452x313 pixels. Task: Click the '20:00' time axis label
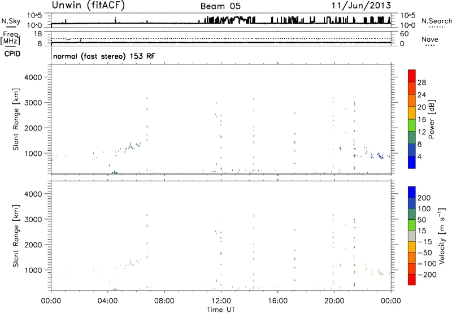[334, 301]
